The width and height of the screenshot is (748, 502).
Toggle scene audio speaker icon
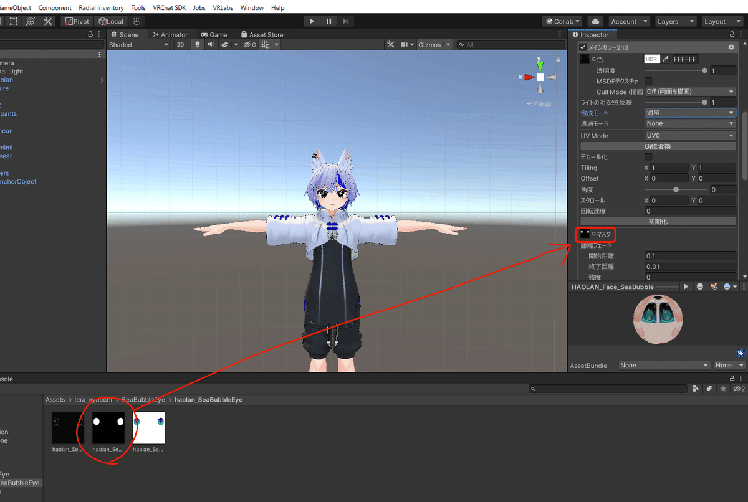[x=211, y=45]
